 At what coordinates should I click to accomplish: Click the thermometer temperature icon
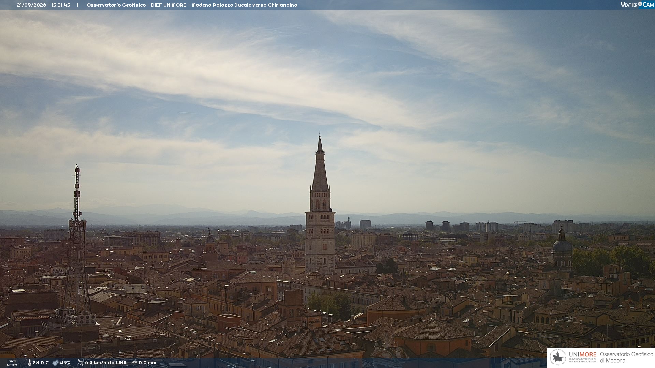(x=29, y=363)
